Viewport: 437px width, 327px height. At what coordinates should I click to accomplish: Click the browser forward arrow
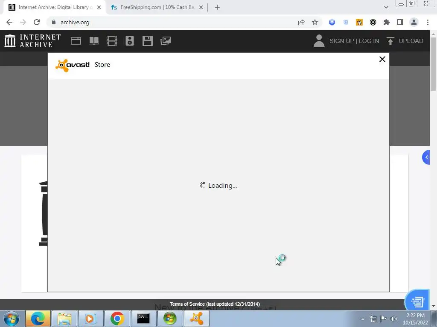pos(23,22)
